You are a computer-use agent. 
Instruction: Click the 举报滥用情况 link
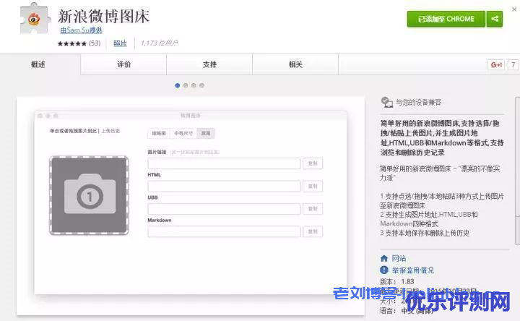[x=412, y=270]
